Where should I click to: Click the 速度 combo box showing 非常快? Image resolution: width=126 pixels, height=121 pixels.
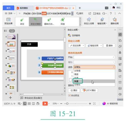[94, 67]
